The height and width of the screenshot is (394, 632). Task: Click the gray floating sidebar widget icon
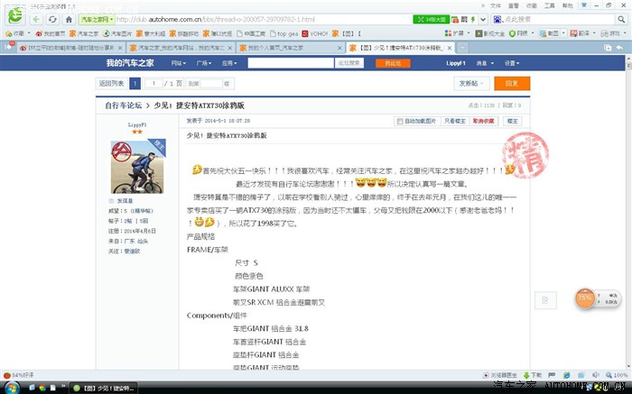(543, 300)
